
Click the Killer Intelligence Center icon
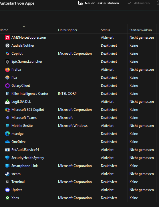coord(7,94)
